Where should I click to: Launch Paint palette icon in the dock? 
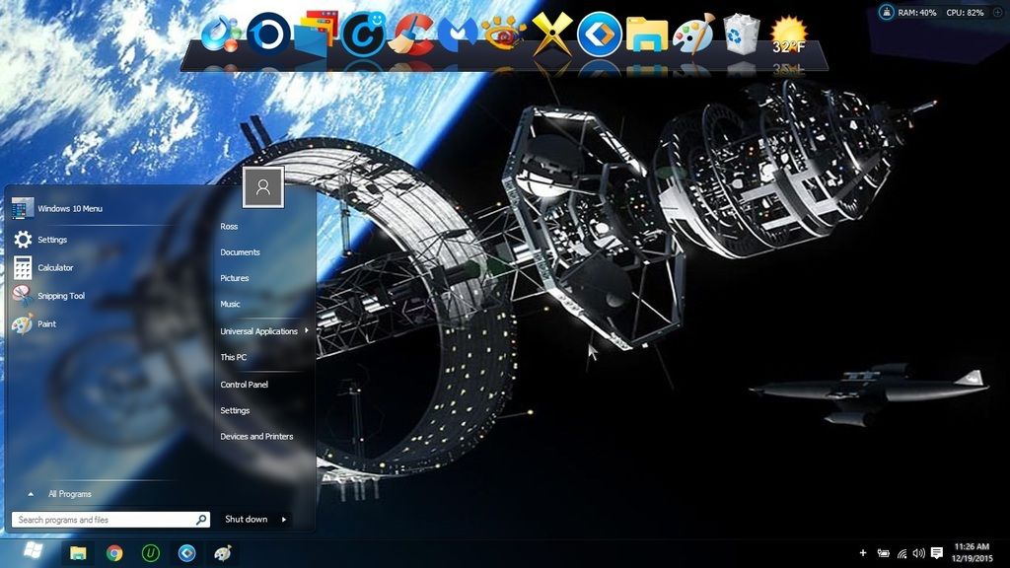pyautogui.click(x=693, y=34)
